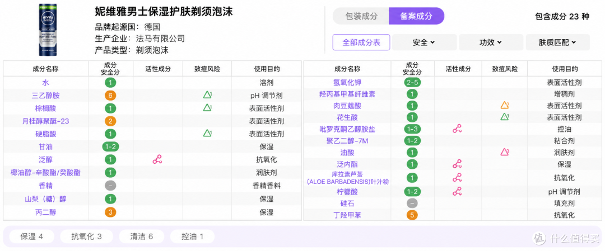Click the 清洁 6 efficacy tag

[x=142, y=236]
